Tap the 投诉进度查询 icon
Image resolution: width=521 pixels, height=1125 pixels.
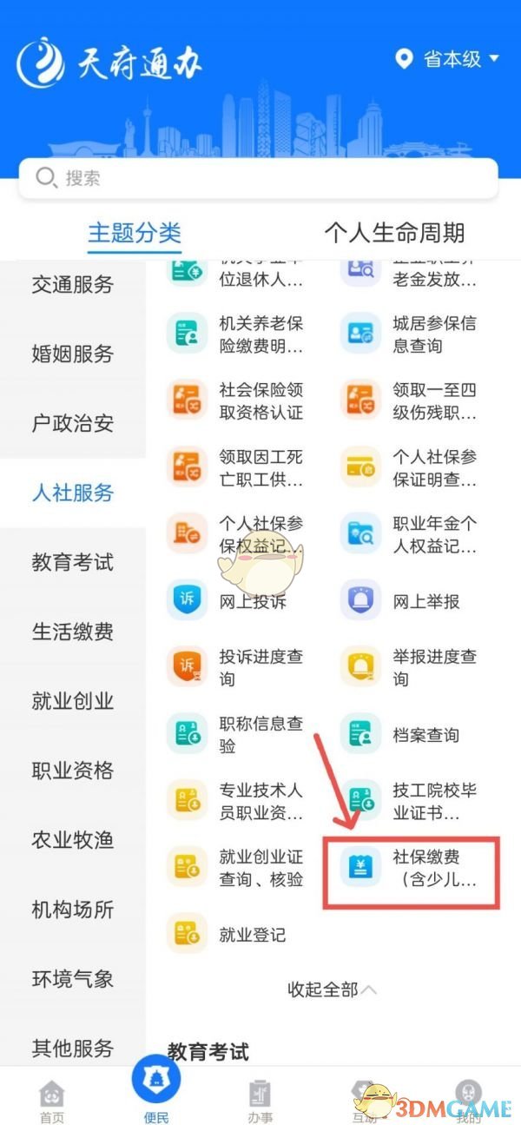[x=187, y=668]
